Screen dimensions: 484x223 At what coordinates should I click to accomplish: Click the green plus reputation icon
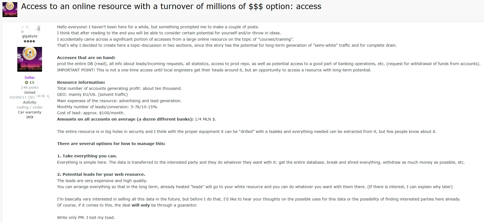[x=26, y=82]
